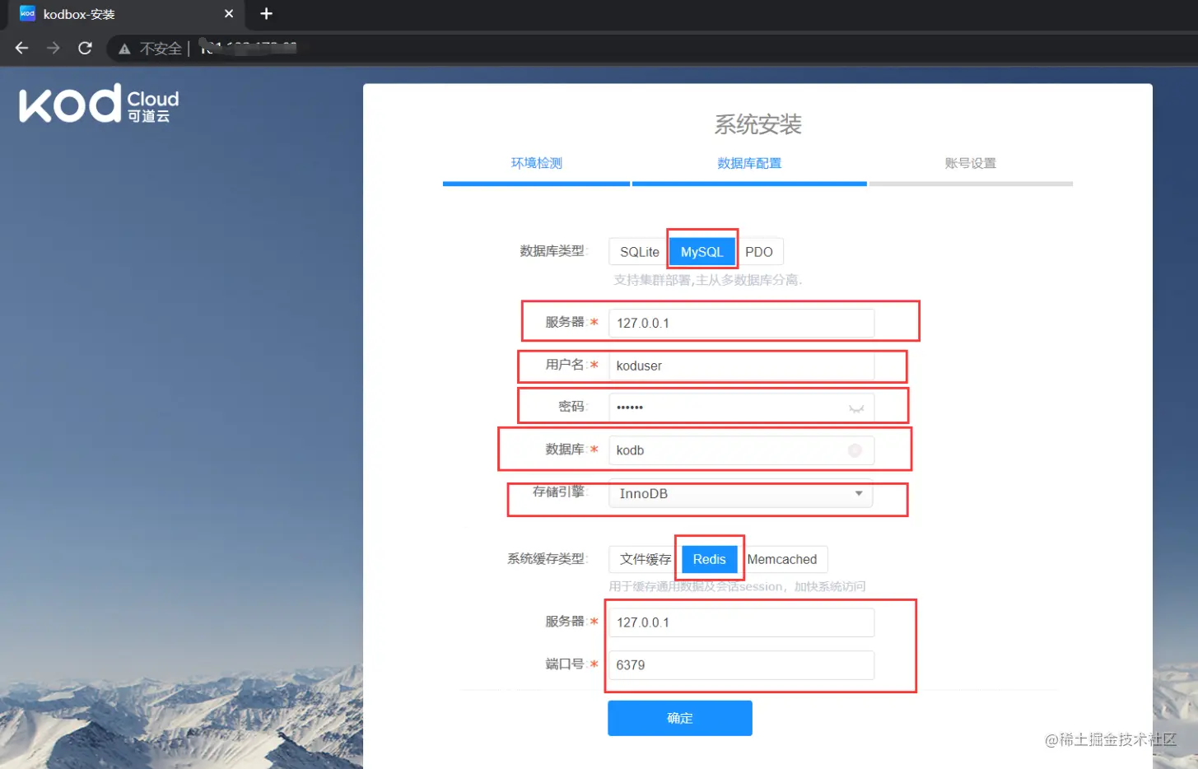Image resolution: width=1198 pixels, height=769 pixels.
Task: Open the 存储引擎 InnoDB dropdown
Action: click(x=741, y=494)
